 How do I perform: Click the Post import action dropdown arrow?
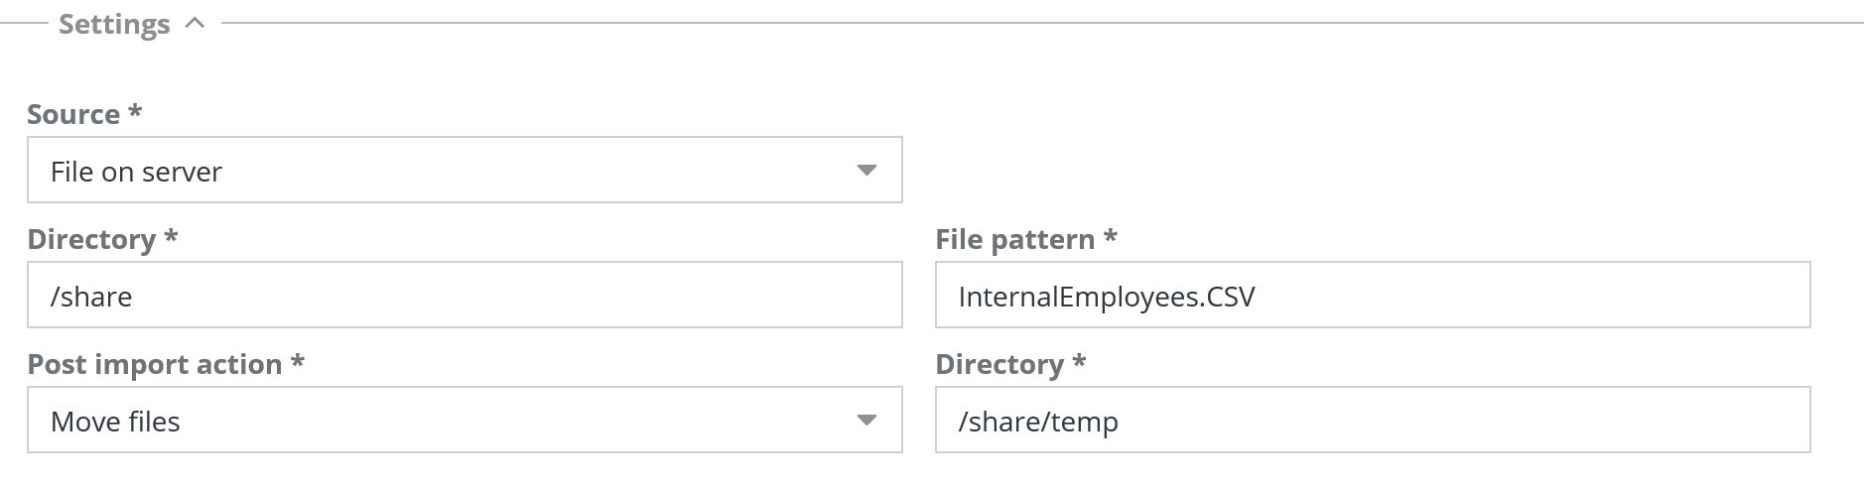[865, 421]
